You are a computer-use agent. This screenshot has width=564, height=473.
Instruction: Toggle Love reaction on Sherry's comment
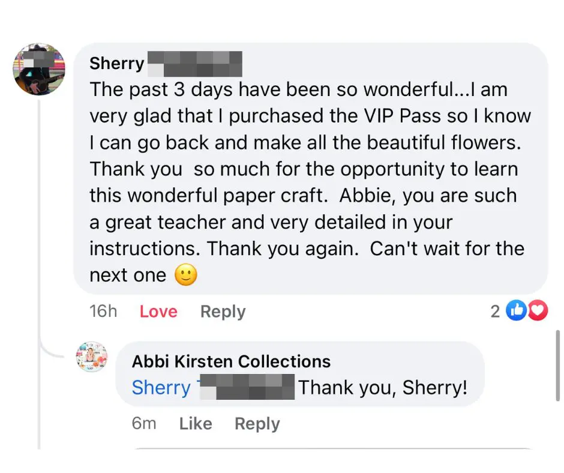point(158,311)
